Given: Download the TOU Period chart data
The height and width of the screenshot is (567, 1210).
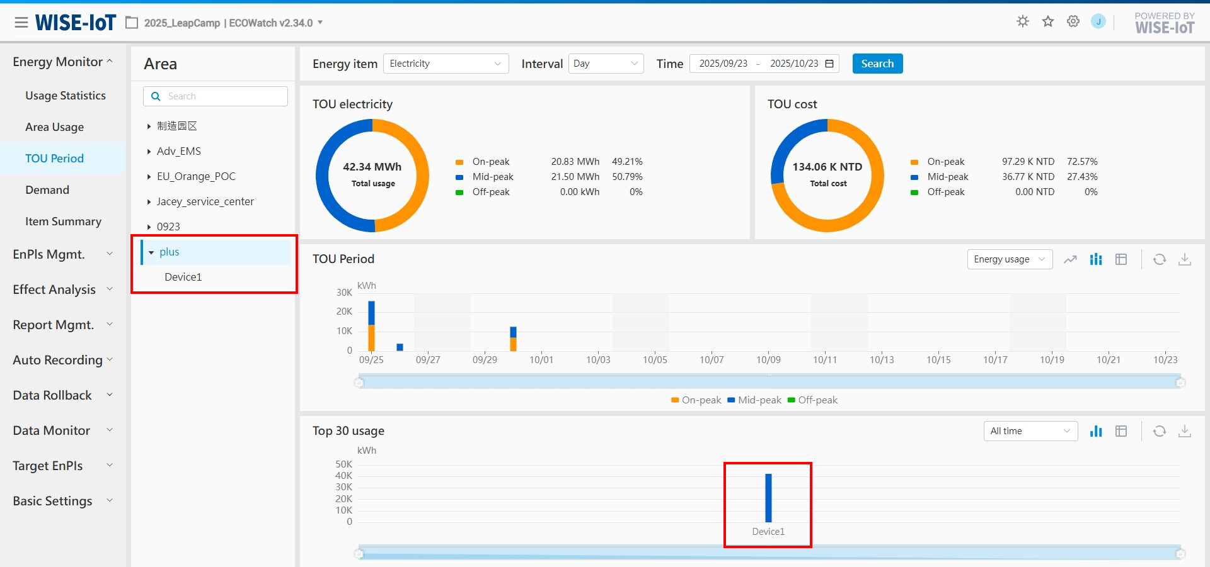Looking at the screenshot, I should (x=1185, y=259).
